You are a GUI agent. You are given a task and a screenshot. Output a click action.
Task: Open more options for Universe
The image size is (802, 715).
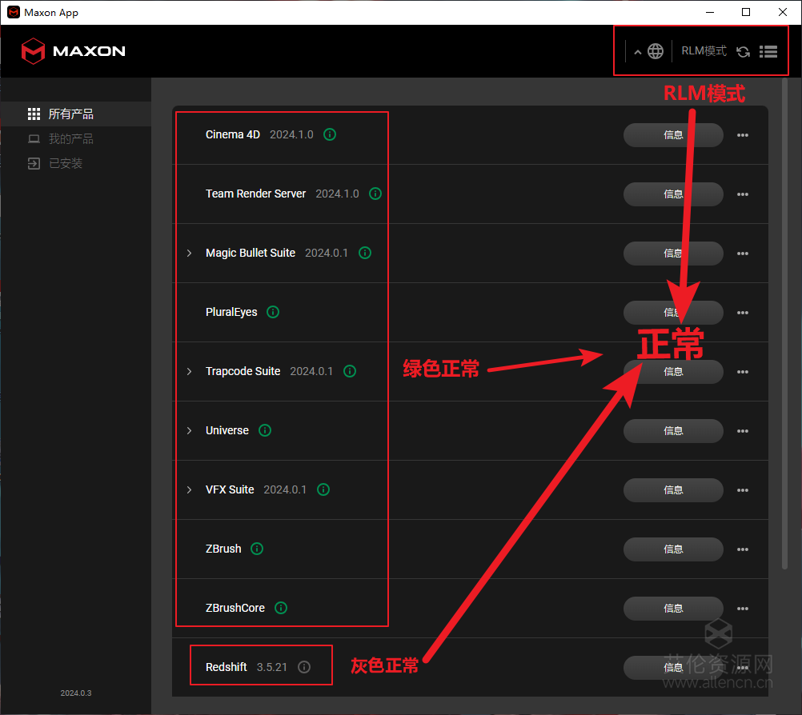(x=743, y=431)
